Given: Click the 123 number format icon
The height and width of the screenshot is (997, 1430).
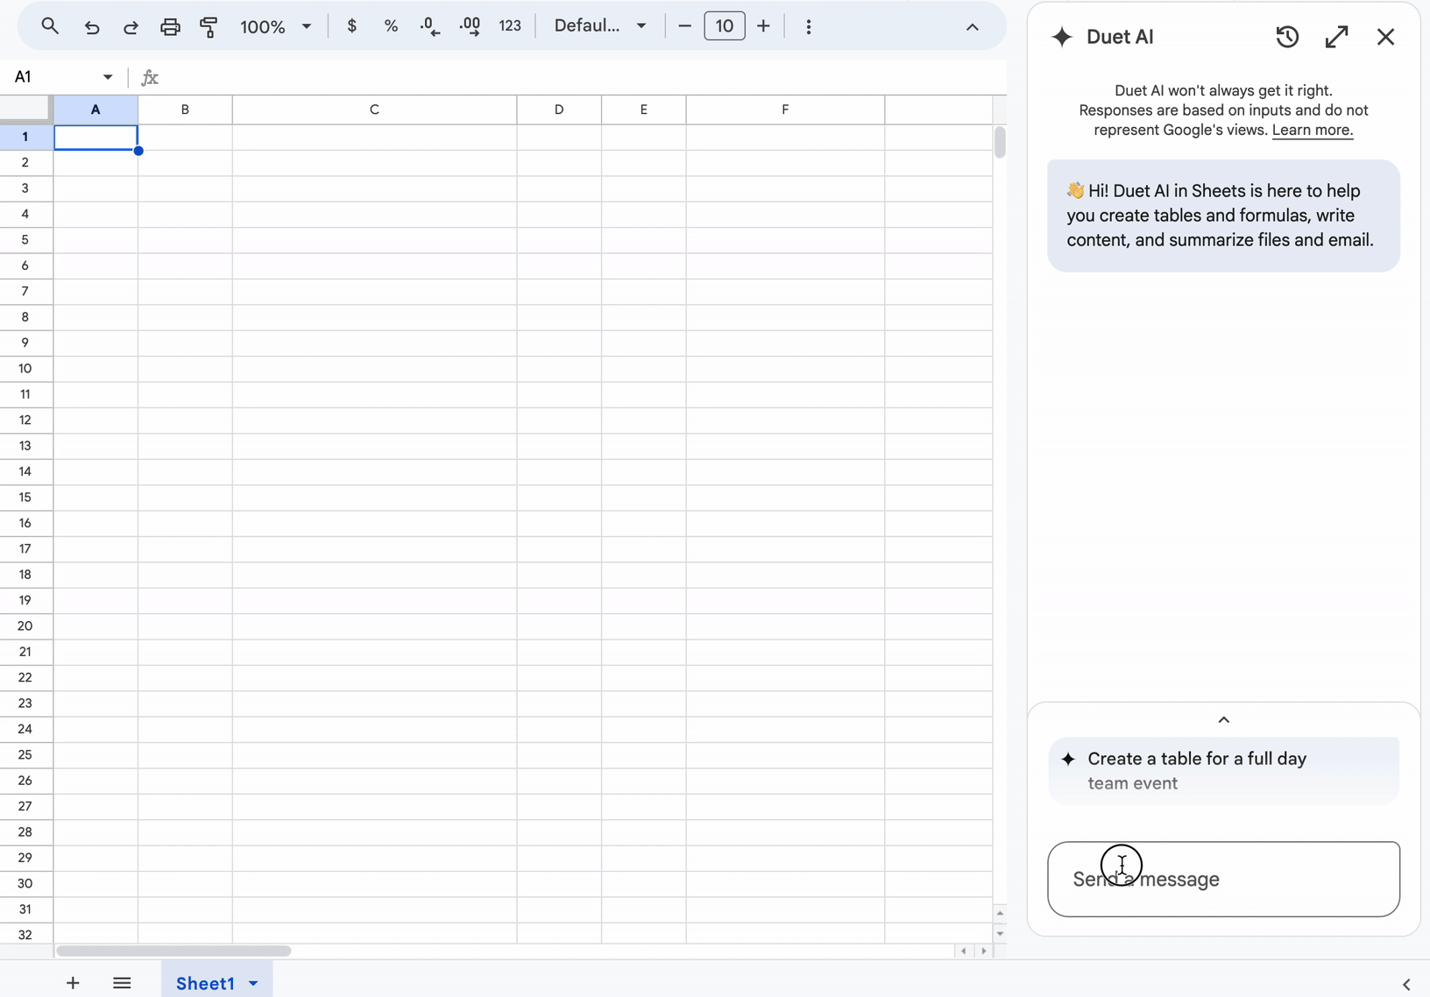Looking at the screenshot, I should click(x=511, y=25).
